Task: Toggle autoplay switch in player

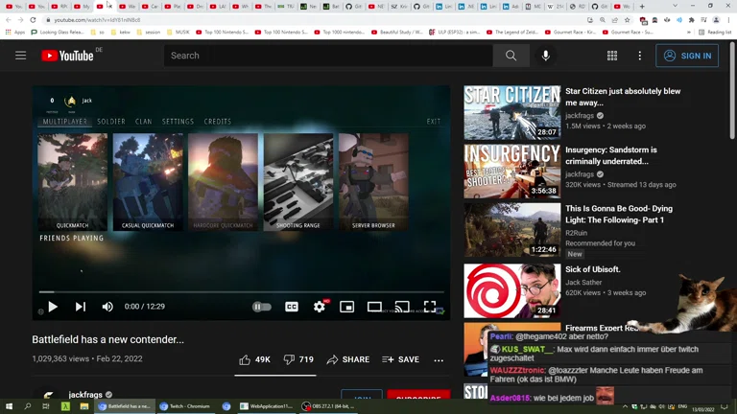Action: coord(261,307)
